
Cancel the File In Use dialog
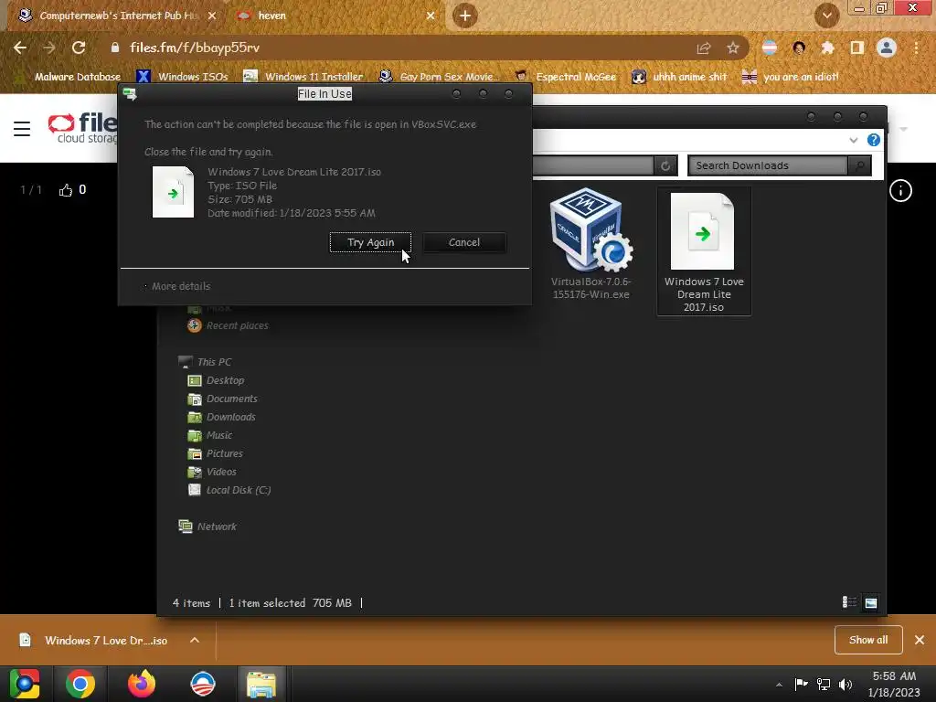coord(463,242)
